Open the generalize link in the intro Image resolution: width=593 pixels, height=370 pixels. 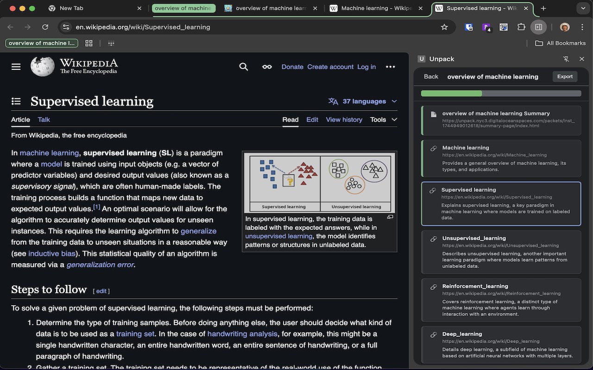point(198,231)
